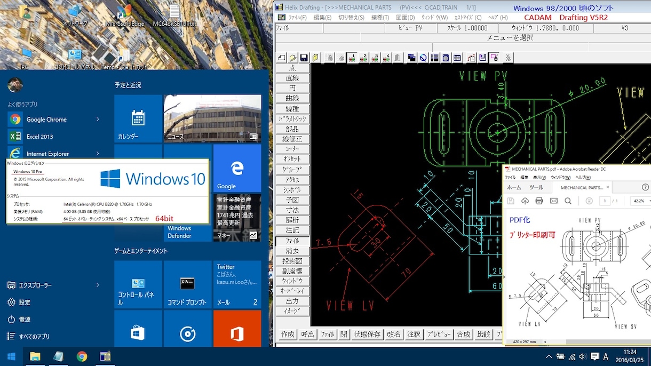Open File Explorer from the taskbar
651x366 pixels.
coord(35,356)
